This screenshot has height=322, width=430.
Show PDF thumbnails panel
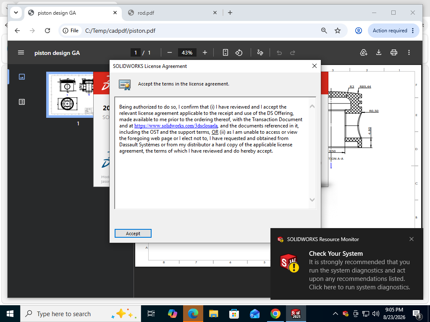click(x=22, y=77)
